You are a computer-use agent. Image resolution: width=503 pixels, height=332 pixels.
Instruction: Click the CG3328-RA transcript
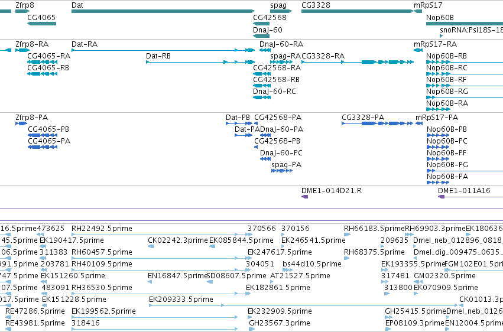point(358,62)
